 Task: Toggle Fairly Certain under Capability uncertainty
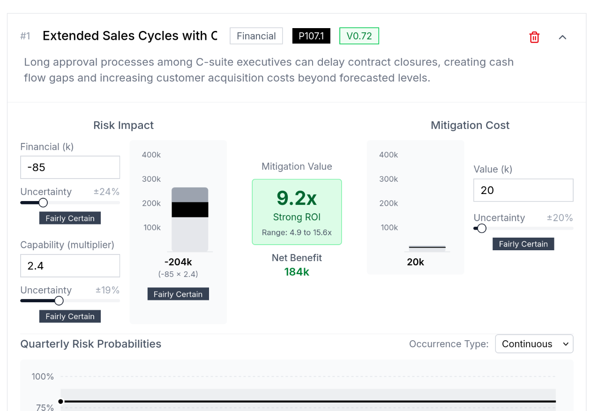pos(70,316)
